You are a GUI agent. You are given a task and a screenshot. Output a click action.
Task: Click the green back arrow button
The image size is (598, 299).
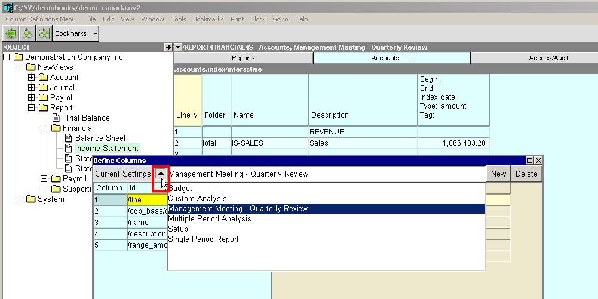(x=11, y=33)
